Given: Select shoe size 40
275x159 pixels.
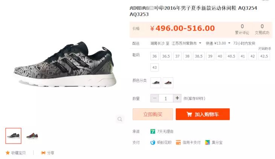Looking at the screenshot, I should (220, 56).
